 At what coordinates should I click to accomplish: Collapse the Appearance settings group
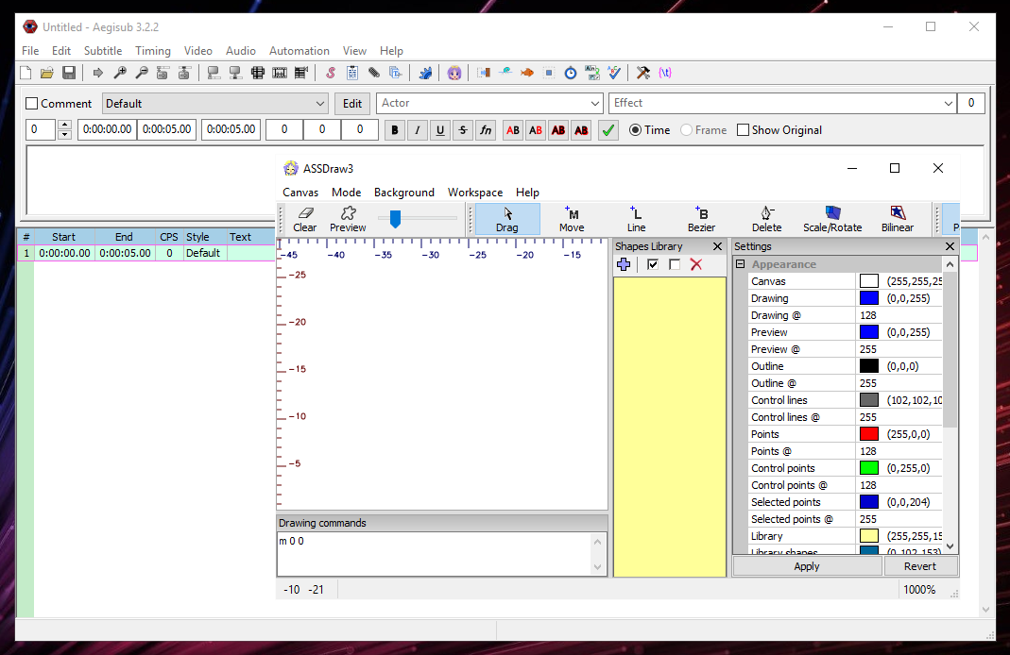740,264
